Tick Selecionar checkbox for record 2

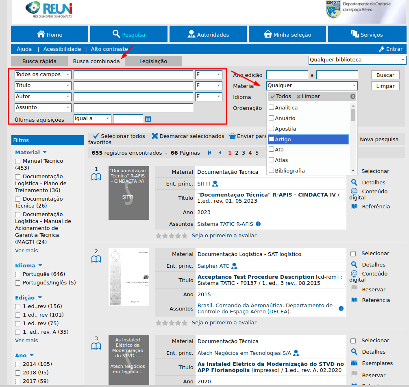pyautogui.click(x=353, y=254)
